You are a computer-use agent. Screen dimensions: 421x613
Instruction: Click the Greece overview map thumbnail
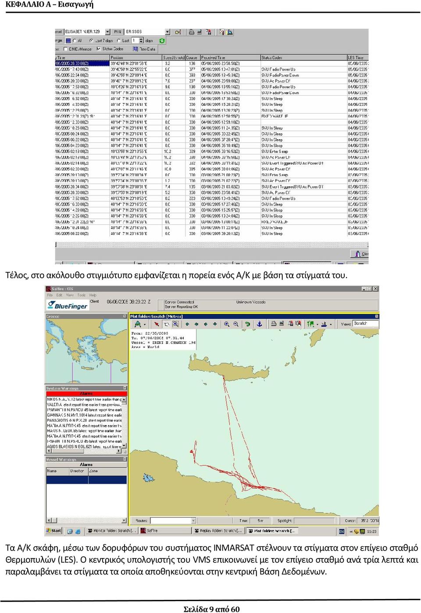click(x=86, y=351)
